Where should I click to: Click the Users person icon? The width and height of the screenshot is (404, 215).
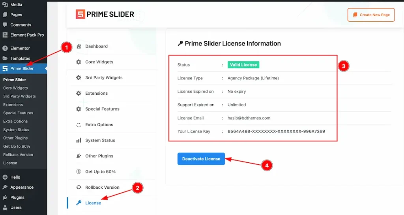[x=5, y=207]
